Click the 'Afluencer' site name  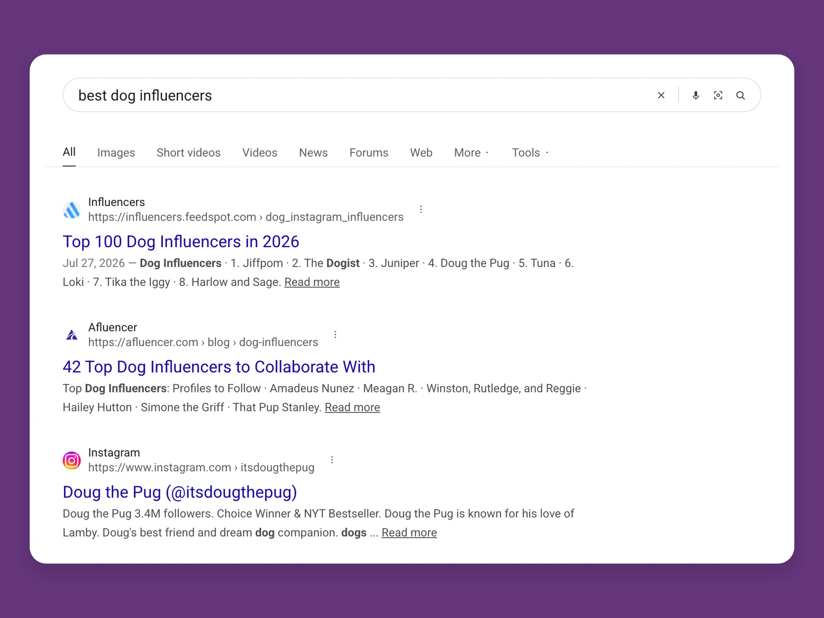pyautogui.click(x=112, y=327)
